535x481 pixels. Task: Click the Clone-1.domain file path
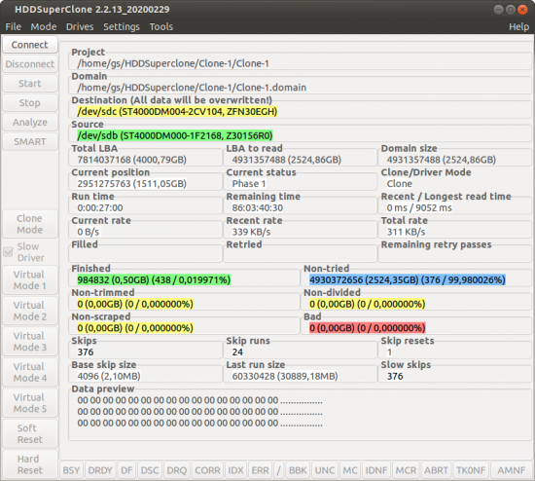pyautogui.click(x=192, y=88)
